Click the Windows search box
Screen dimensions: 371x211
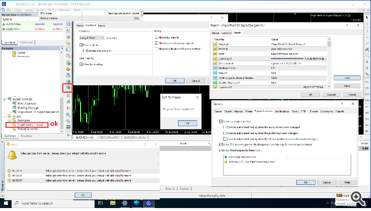coord(53,203)
